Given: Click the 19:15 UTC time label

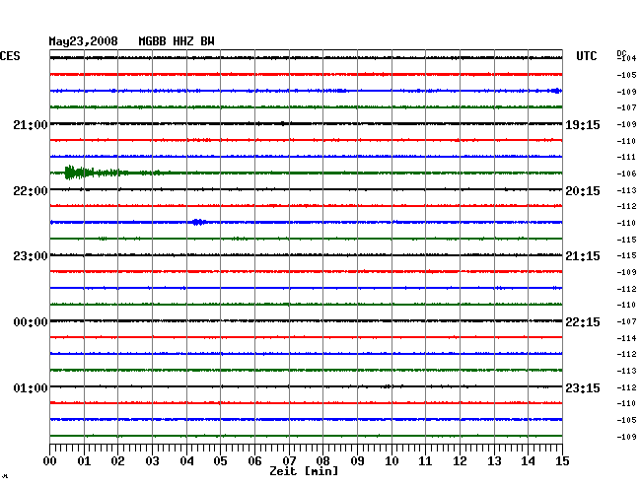Looking at the screenshot, I should coord(583,125).
